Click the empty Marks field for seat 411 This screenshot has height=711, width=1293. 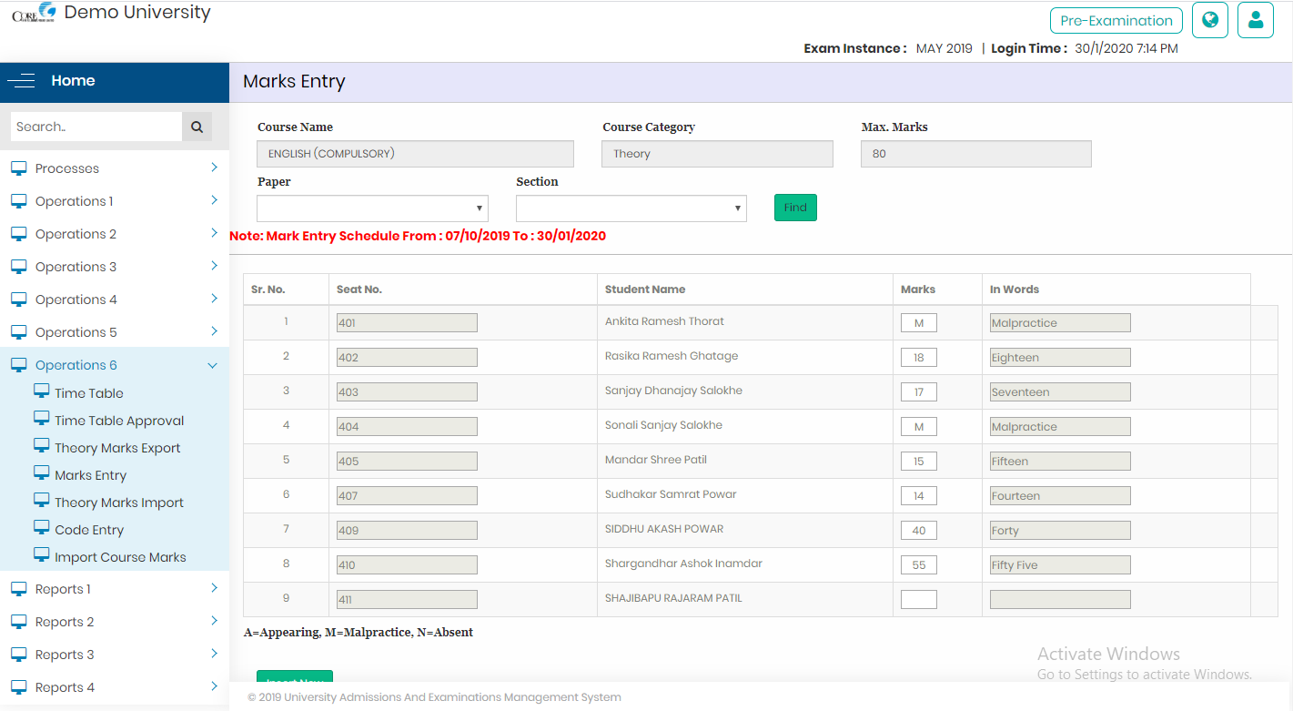[918, 599]
